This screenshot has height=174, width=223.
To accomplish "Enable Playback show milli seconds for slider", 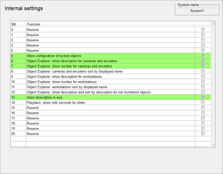I will tap(203, 102).
